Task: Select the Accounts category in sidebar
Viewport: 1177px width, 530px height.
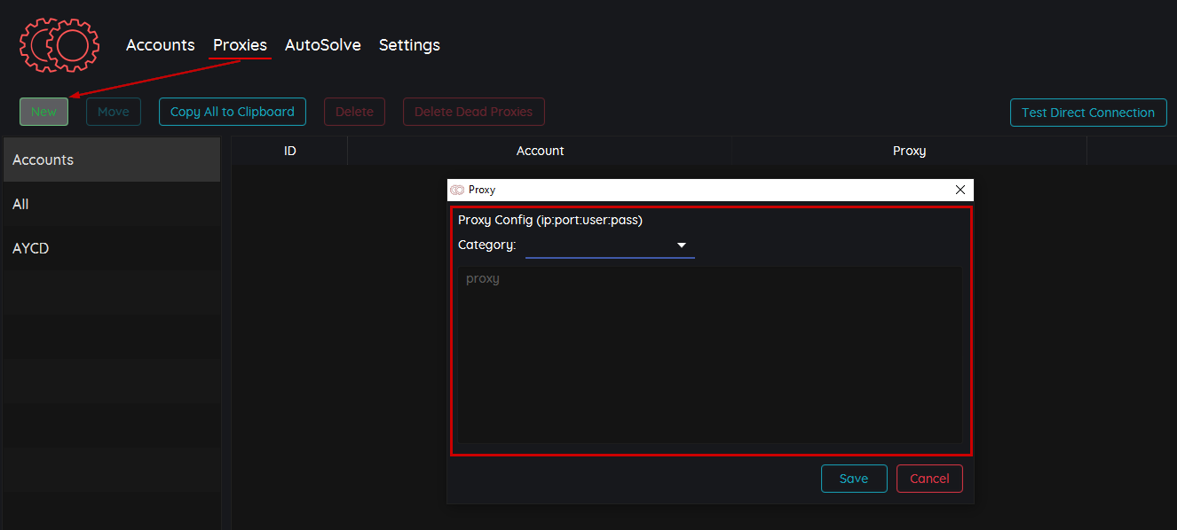Action: [111, 160]
